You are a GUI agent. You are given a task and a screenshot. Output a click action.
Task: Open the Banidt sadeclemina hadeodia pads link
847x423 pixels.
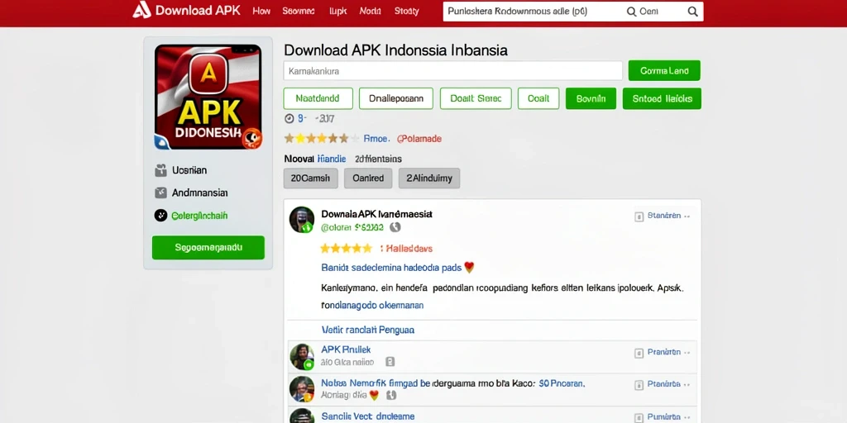391,268
